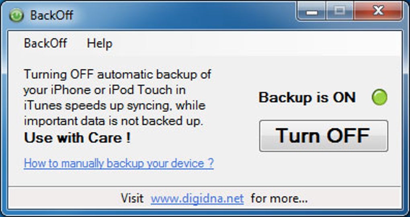Screen dimensions: 410x217
Task: Click the "Turning OFF automatic backup" text line
Action: point(117,75)
